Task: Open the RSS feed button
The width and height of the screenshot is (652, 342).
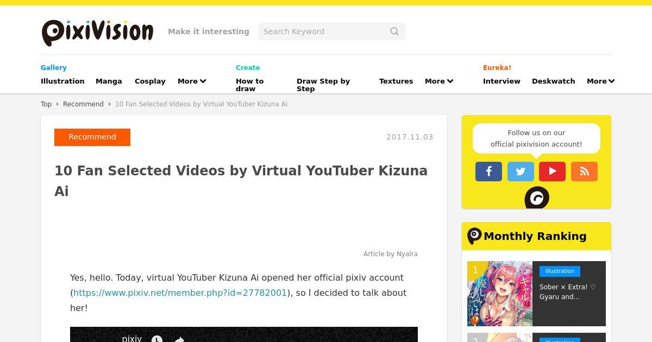Action: (584, 172)
